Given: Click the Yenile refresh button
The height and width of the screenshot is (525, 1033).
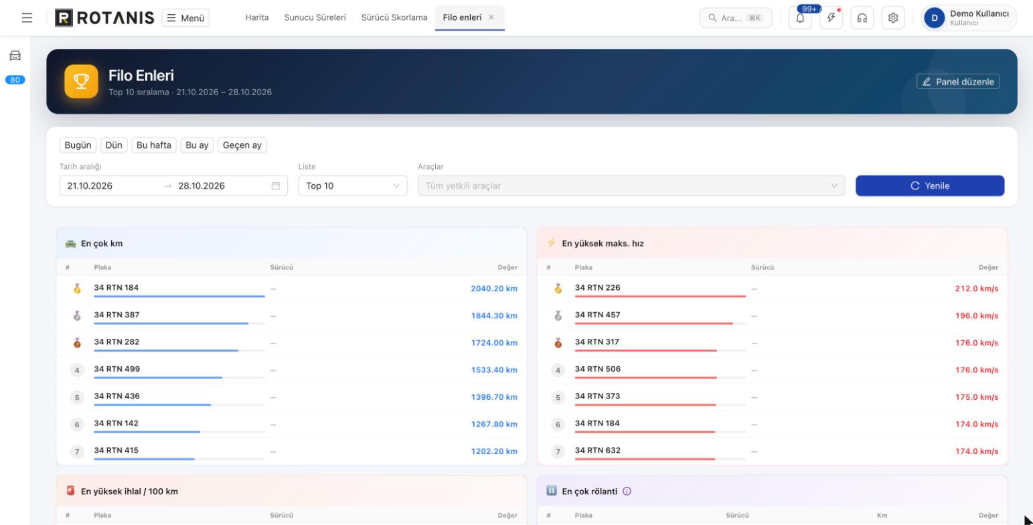Looking at the screenshot, I should (x=930, y=186).
